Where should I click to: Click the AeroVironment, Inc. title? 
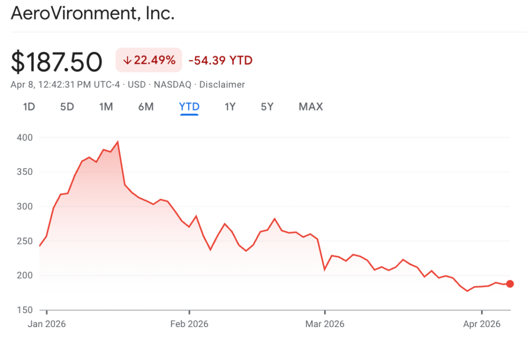pos(93,13)
